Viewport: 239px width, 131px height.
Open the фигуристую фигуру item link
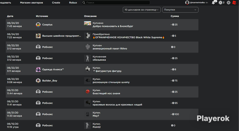tap(107, 71)
